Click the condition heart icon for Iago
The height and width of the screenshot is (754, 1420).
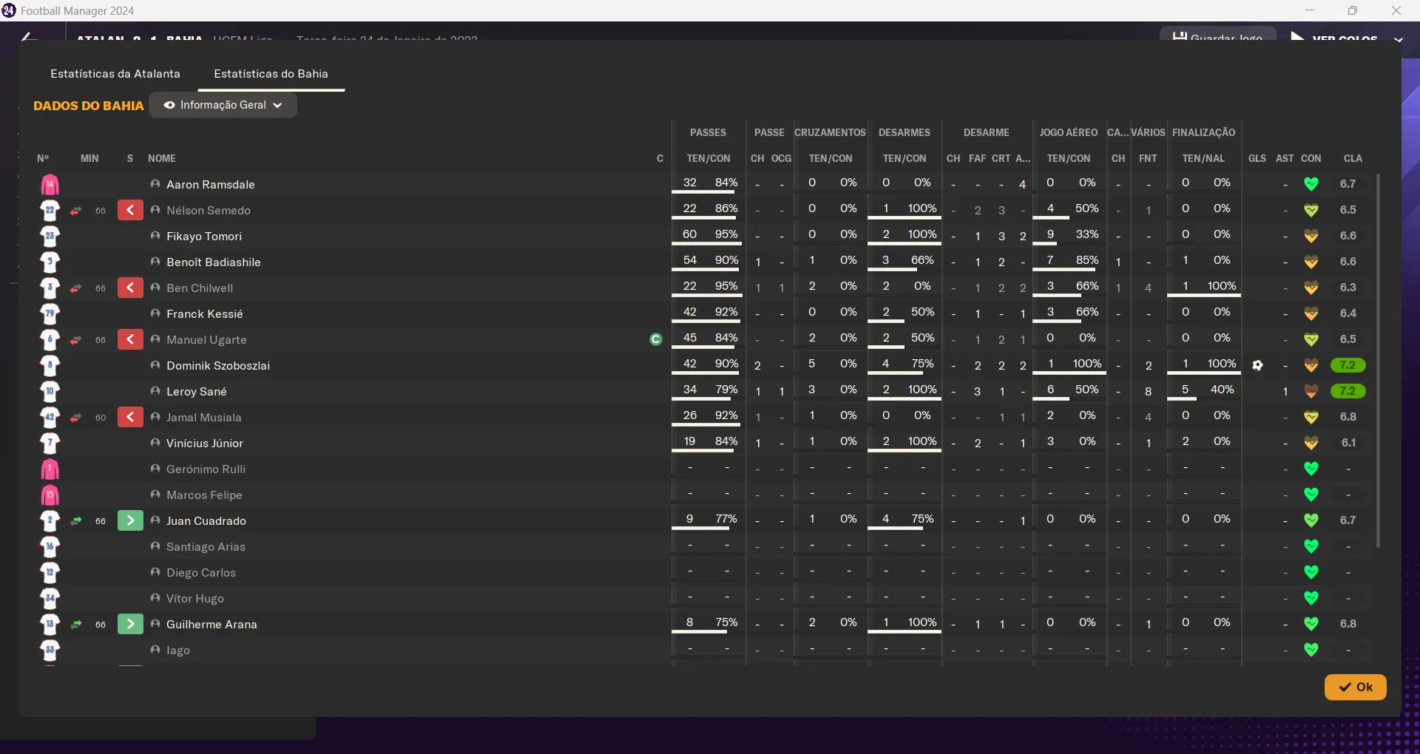1311,650
